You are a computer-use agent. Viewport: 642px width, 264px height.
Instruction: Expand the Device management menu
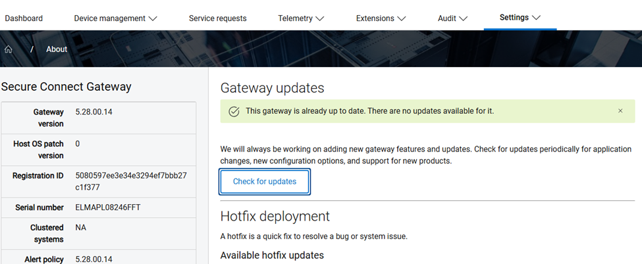115,18
